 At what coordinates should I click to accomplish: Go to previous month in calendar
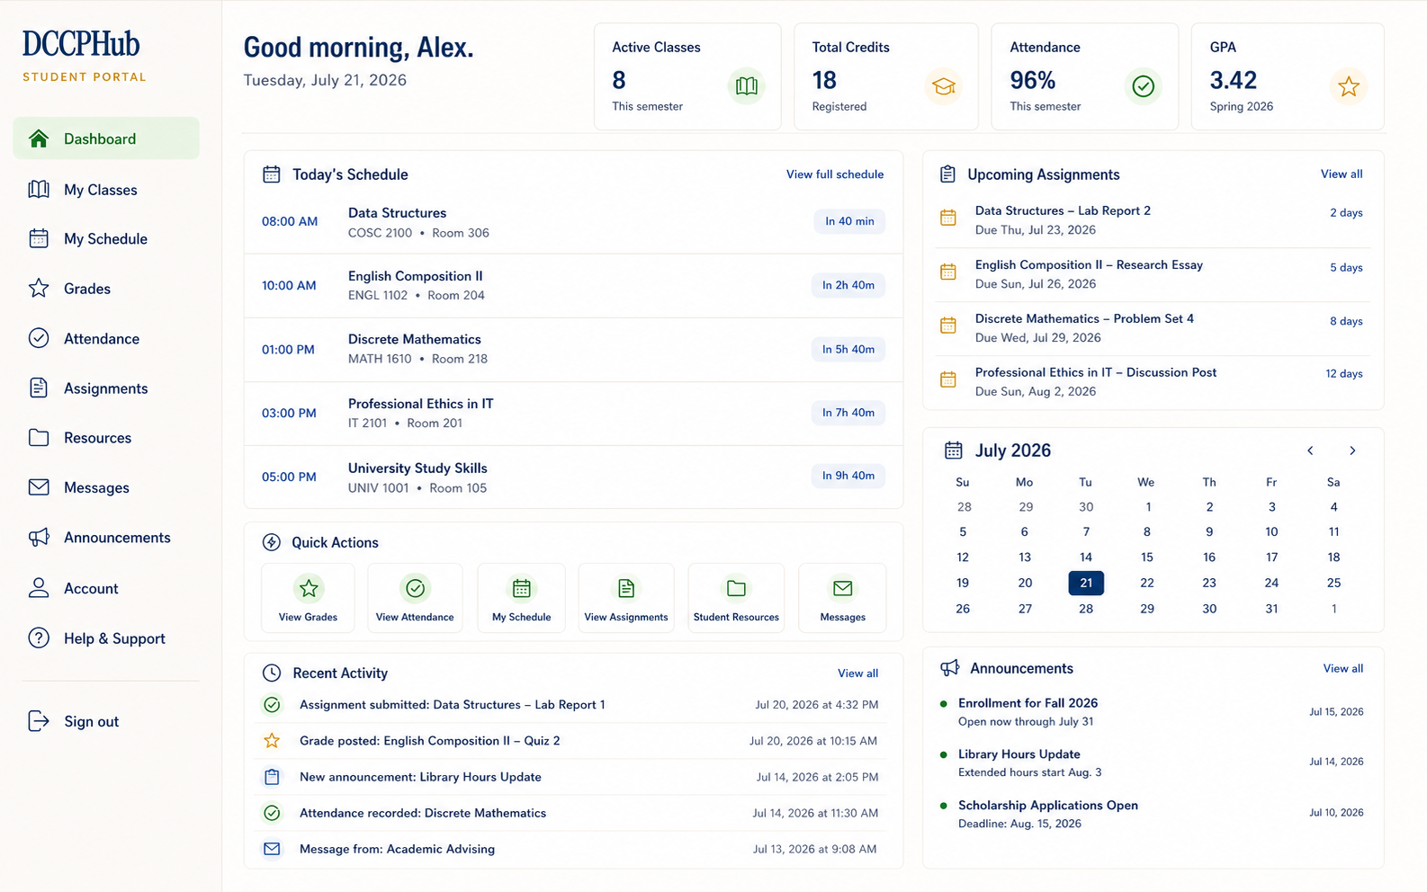coord(1310,450)
